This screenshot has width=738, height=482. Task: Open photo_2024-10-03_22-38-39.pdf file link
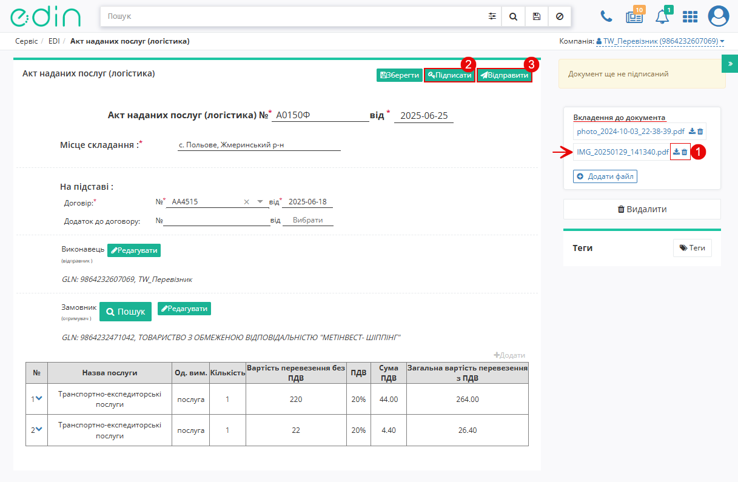point(631,131)
